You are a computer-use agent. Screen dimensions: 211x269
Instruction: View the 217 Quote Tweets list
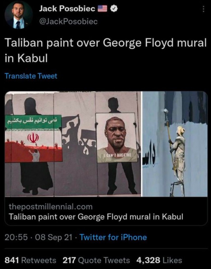click(x=96, y=260)
